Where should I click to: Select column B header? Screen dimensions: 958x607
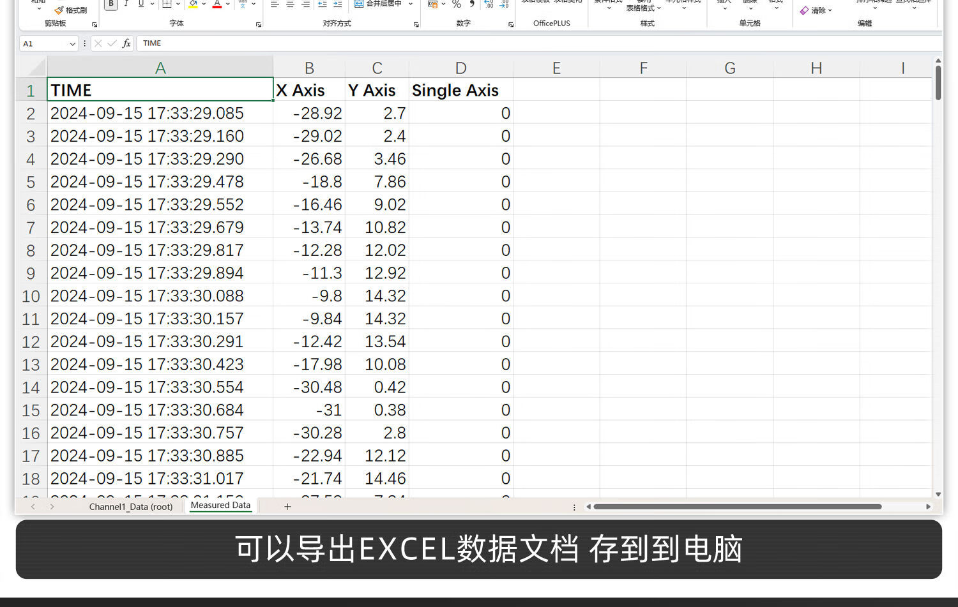click(309, 68)
